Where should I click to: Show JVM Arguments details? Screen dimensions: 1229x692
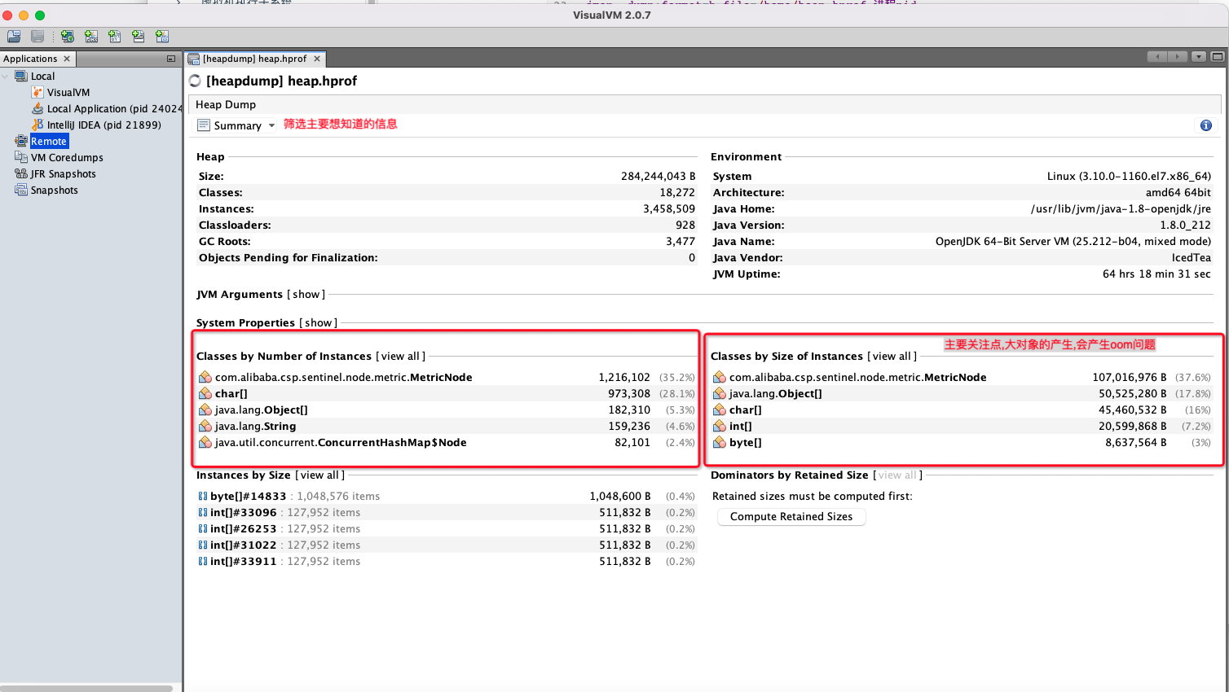pos(306,295)
